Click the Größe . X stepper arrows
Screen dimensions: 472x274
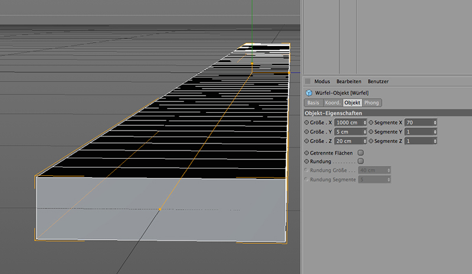[x=365, y=122]
